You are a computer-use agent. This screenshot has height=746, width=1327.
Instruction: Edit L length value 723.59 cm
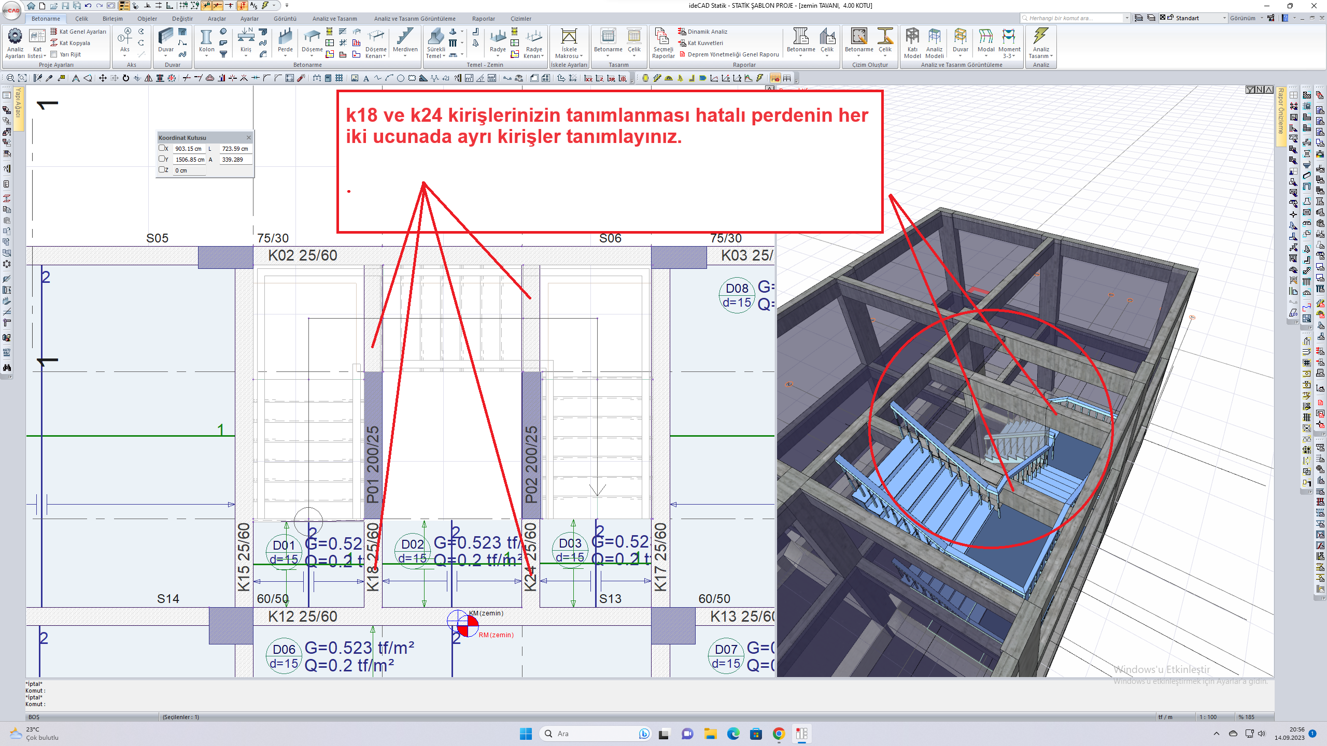(236, 149)
